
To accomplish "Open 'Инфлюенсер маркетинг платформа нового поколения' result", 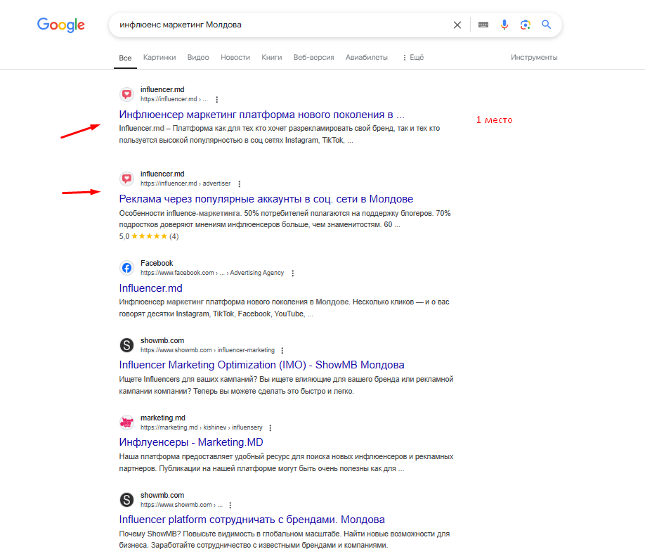I will [261, 115].
